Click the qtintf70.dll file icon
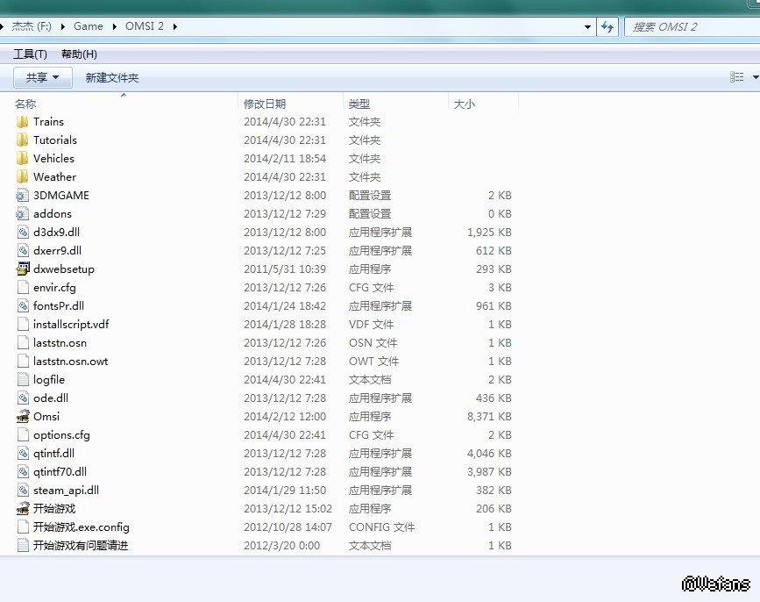This screenshot has height=602, width=760. (23, 472)
